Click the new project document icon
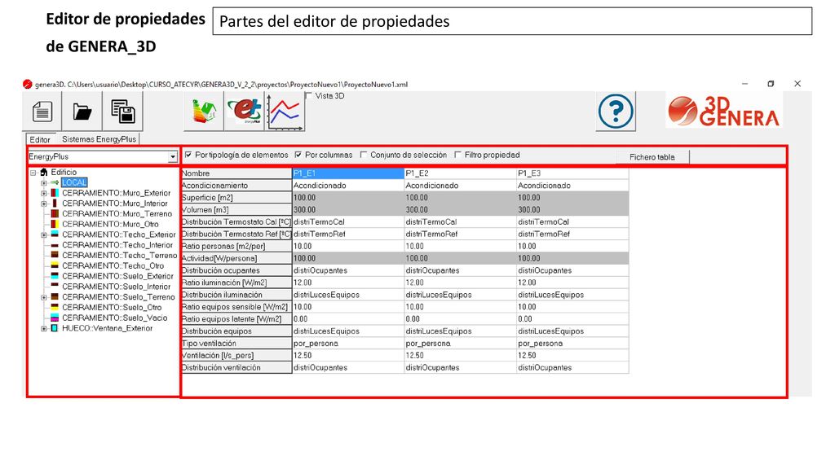This screenshot has width=835, height=469. point(42,111)
